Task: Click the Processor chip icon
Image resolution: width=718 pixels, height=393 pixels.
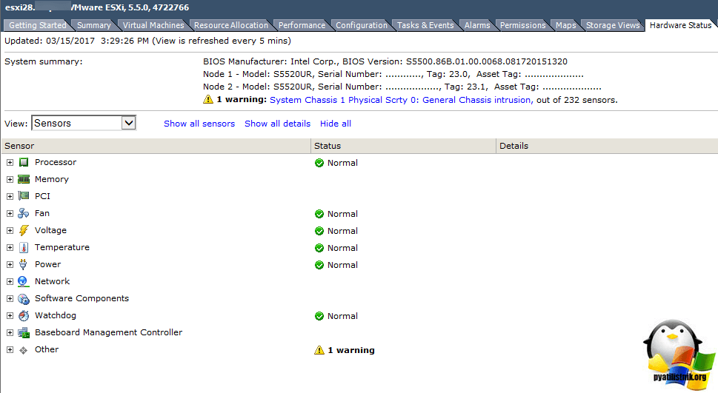Action: 24,162
